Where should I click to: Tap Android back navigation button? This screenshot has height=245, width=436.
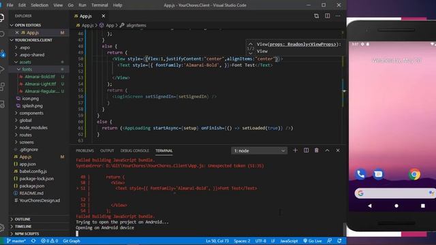click(x=369, y=206)
